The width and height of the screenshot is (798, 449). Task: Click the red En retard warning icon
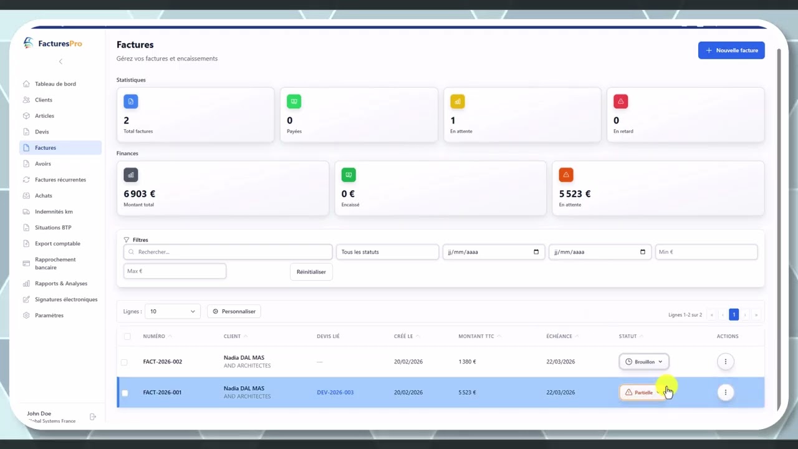[x=621, y=102]
